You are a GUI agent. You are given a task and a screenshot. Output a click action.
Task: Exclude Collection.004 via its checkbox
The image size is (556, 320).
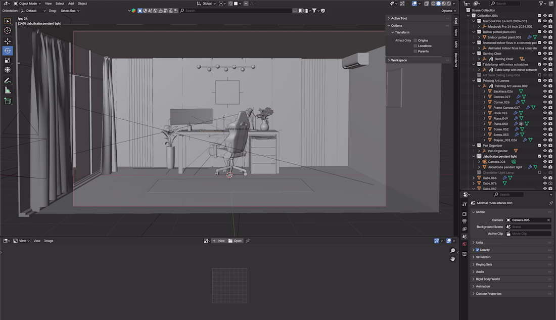(x=540, y=16)
